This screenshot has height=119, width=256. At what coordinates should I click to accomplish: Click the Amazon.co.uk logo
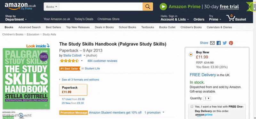[20, 6]
